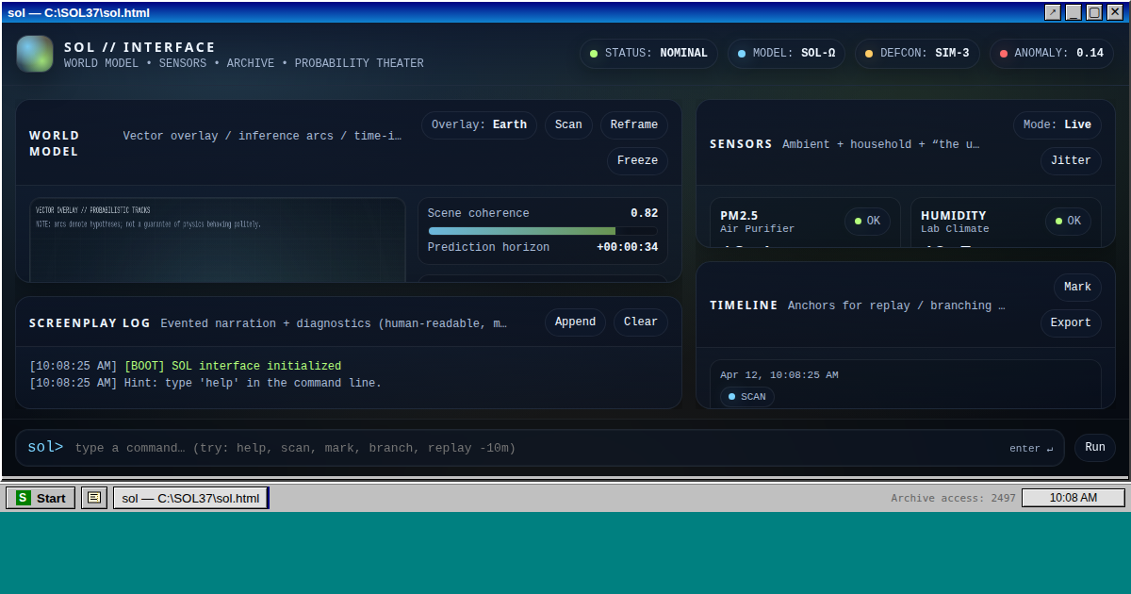Click the green S Start button

41,498
